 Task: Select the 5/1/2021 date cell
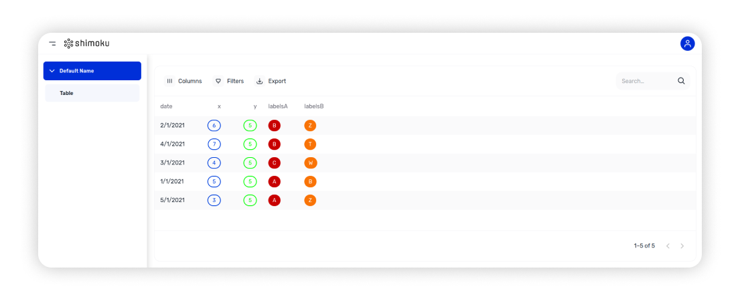tap(172, 200)
